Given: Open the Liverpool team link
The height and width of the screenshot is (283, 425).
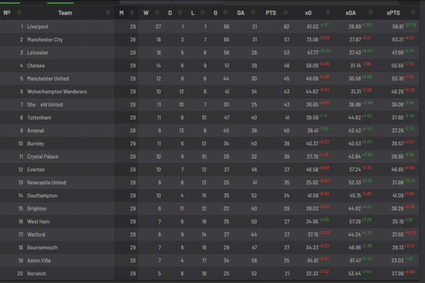Looking at the screenshot, I should pyautogui.click(x=38, y=26).
